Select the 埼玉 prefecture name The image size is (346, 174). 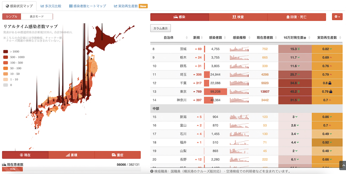tap(183, 75)
